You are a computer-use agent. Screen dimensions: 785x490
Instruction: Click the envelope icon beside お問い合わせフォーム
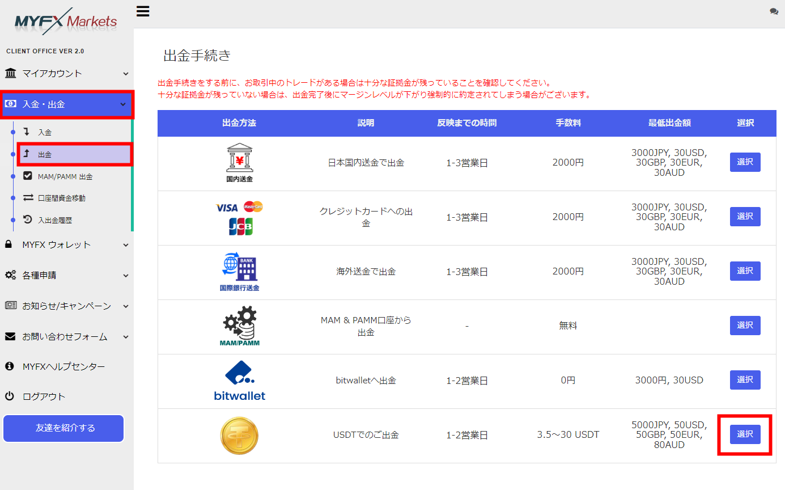point(10,336)
